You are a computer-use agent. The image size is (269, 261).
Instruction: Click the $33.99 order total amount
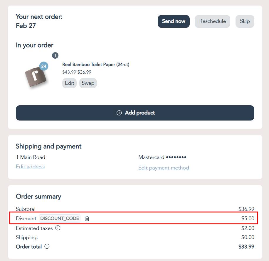click(246, 247)
